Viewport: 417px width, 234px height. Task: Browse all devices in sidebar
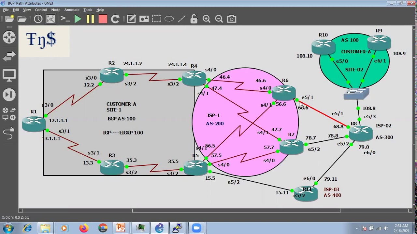9,113
